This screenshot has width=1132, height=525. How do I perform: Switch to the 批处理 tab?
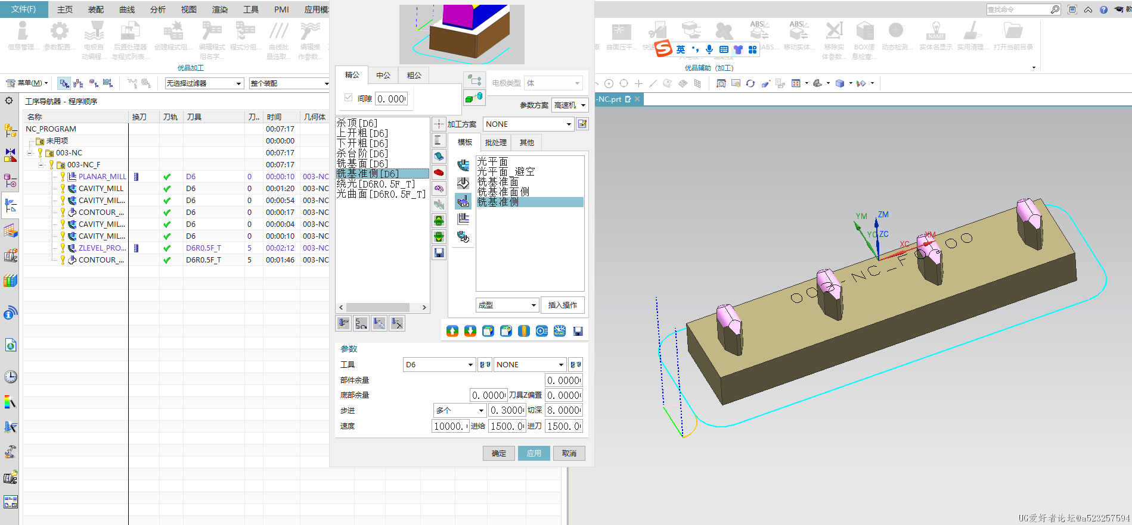[x=495, y=142]
